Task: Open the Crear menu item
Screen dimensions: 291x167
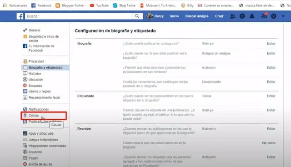Action: [219, 16]
